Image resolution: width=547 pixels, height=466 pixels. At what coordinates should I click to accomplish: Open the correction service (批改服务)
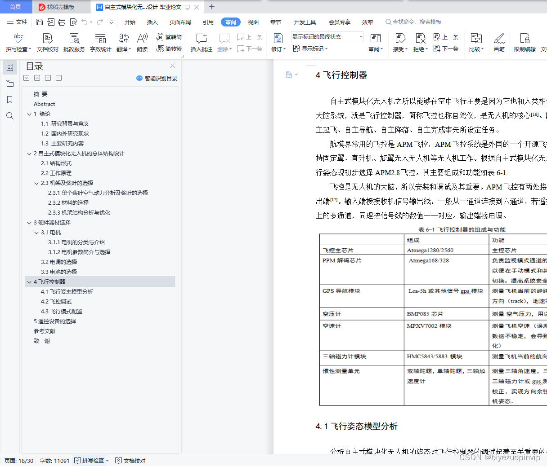74,43
